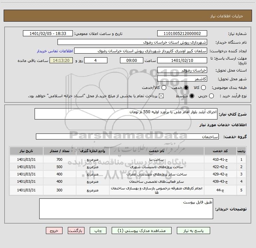Click quantity 300 in row 5
The image size is (256, 248).
[x=60, y=190]
